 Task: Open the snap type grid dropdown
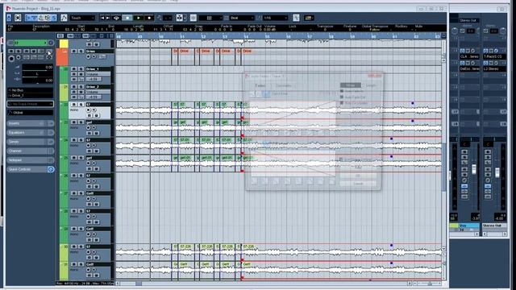click(x=210, y=18)
